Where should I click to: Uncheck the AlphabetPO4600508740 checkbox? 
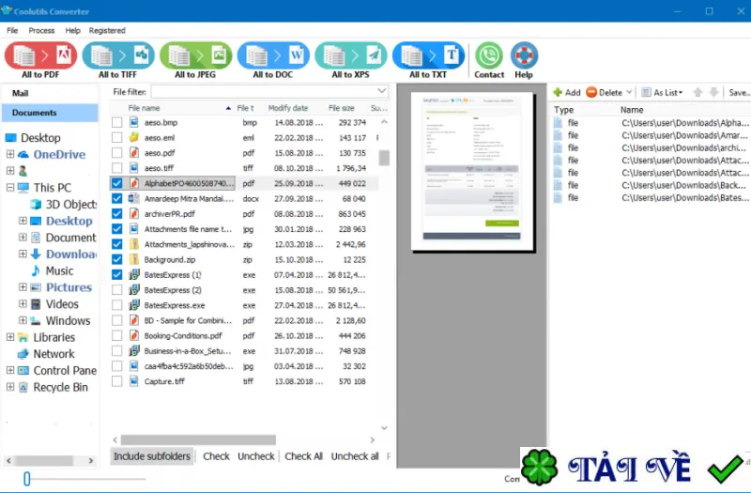click(116, 183)
